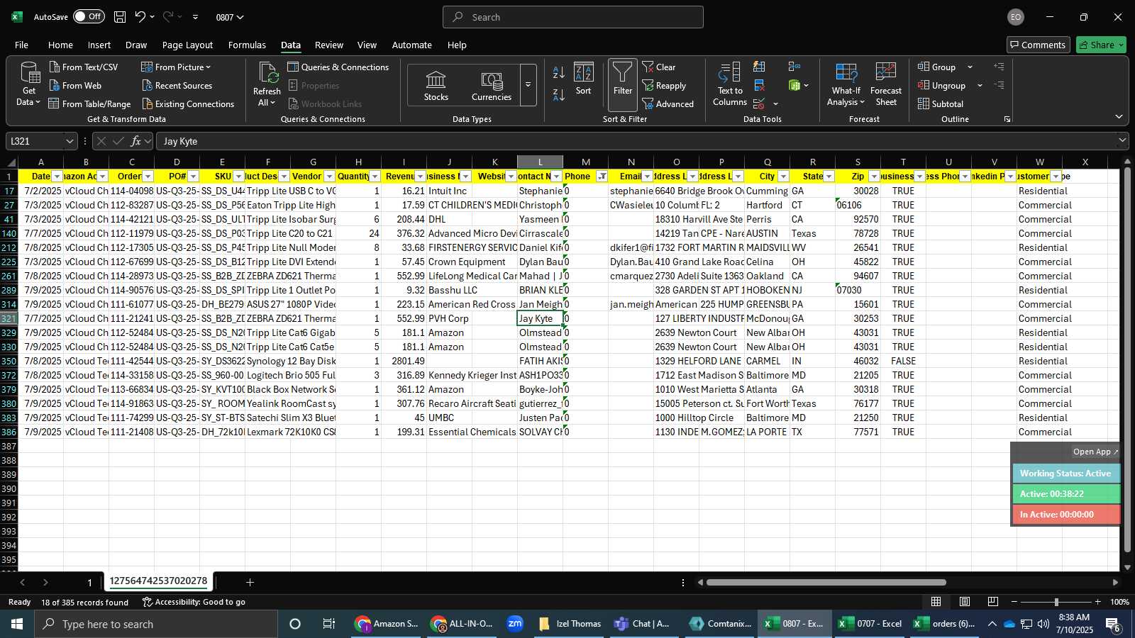Image resolution: width=1135 pixels, height=638 pixels.
Task: Expand the Data Types gallery
Action: coord(528,85)
